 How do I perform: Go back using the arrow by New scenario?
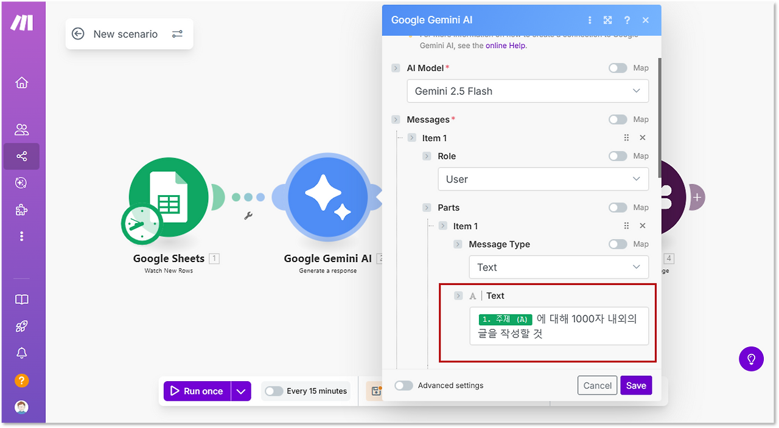pos(78,34)
